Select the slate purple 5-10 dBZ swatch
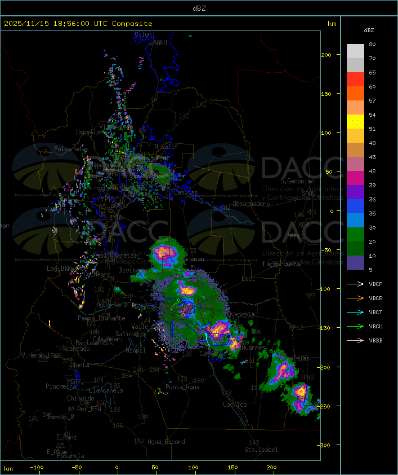Viewport: 398px width, 475px height. coord(355,263)
